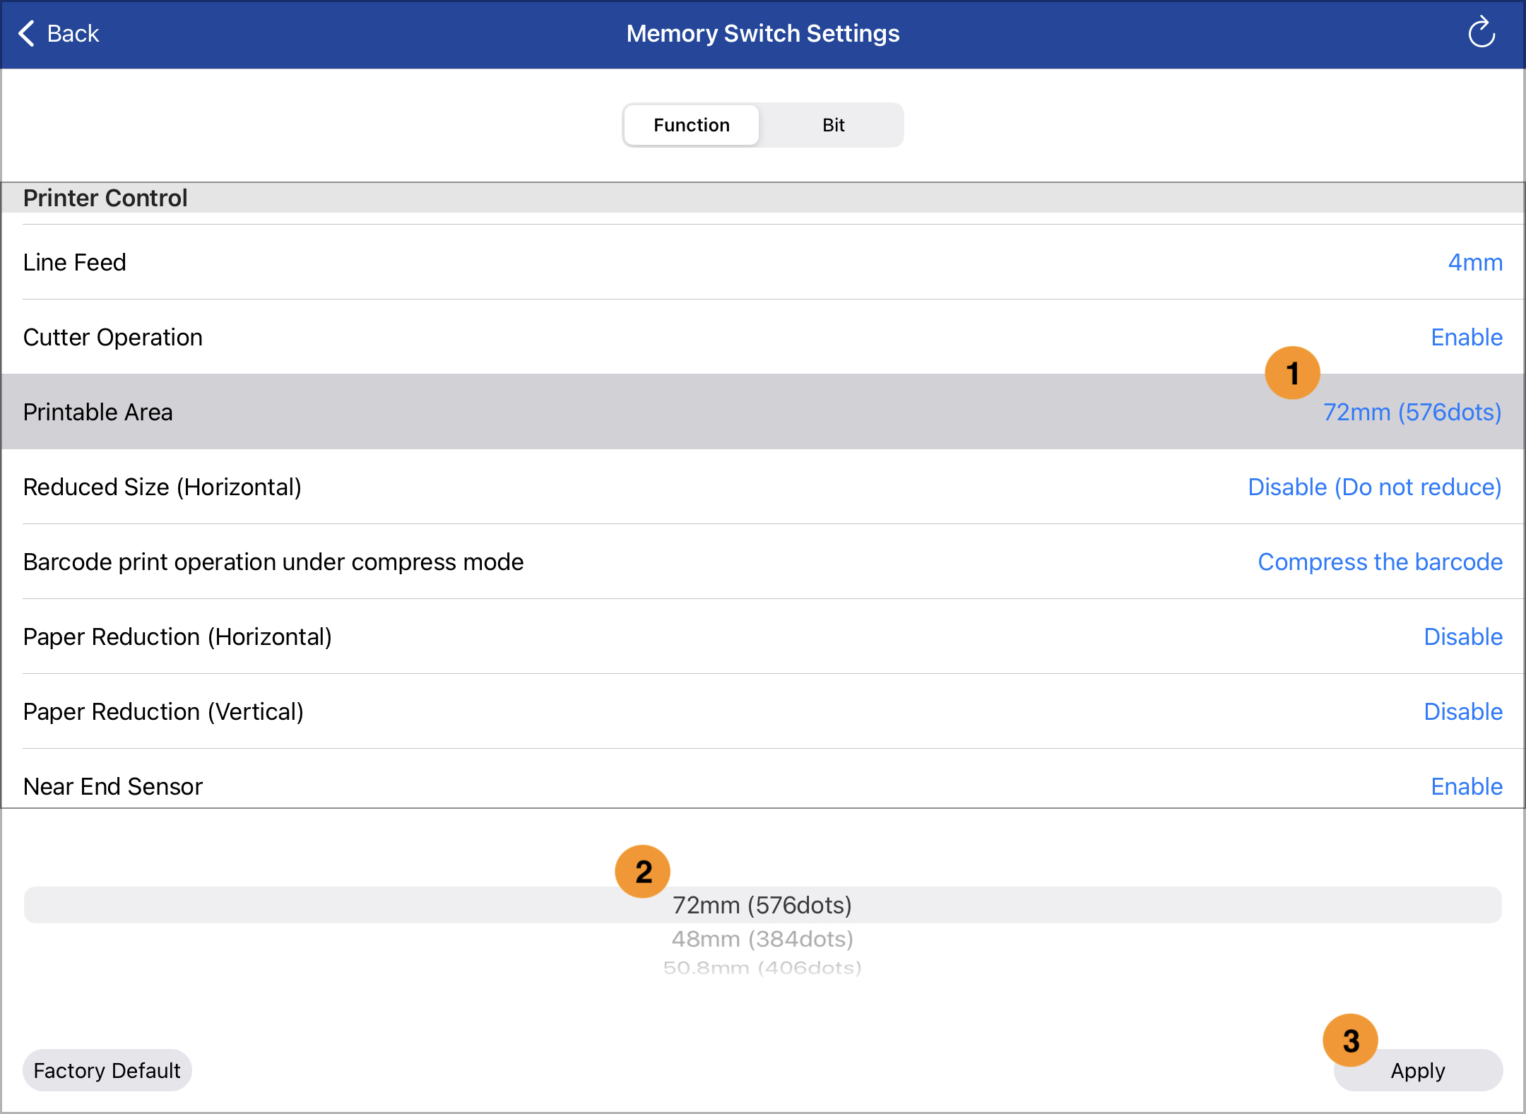Image resolution: width=1526 pixels, height=1114 pixels.
Task: Change Paper Reduction (Vertical) Disable value
Action: tap(1463, 711)
